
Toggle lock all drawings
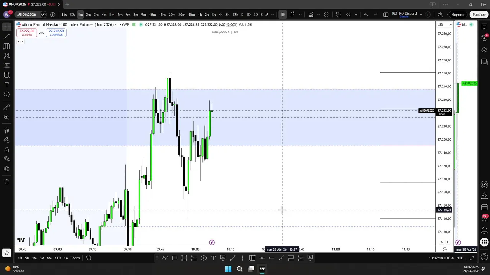coord(7,150)
